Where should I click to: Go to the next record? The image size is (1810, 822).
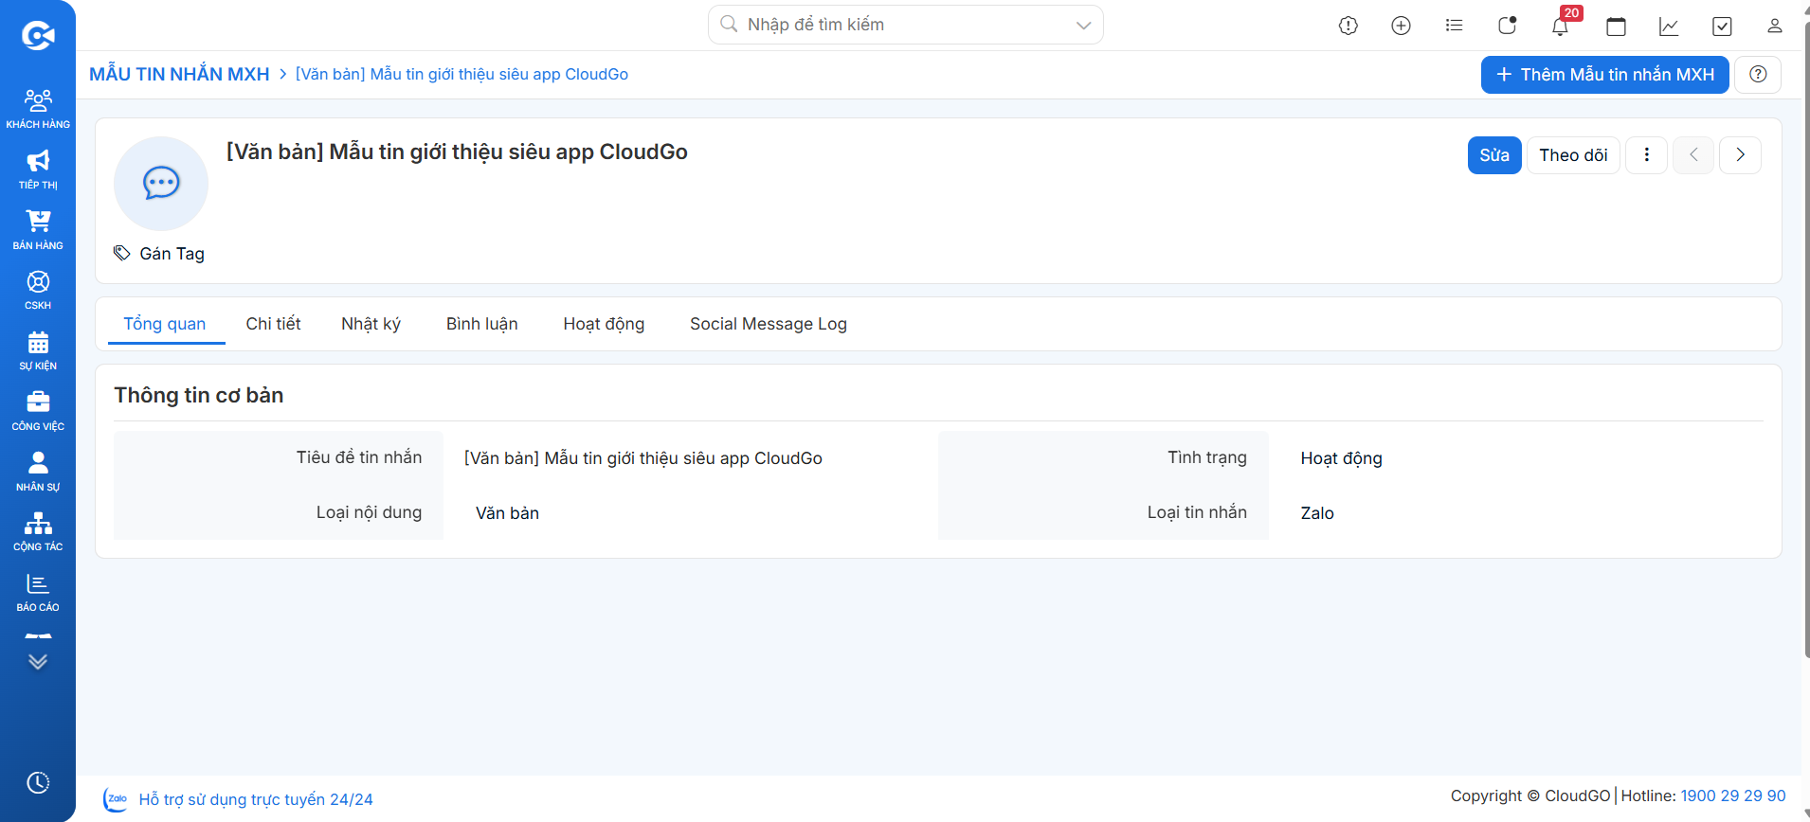click(x=1741, y=155)
